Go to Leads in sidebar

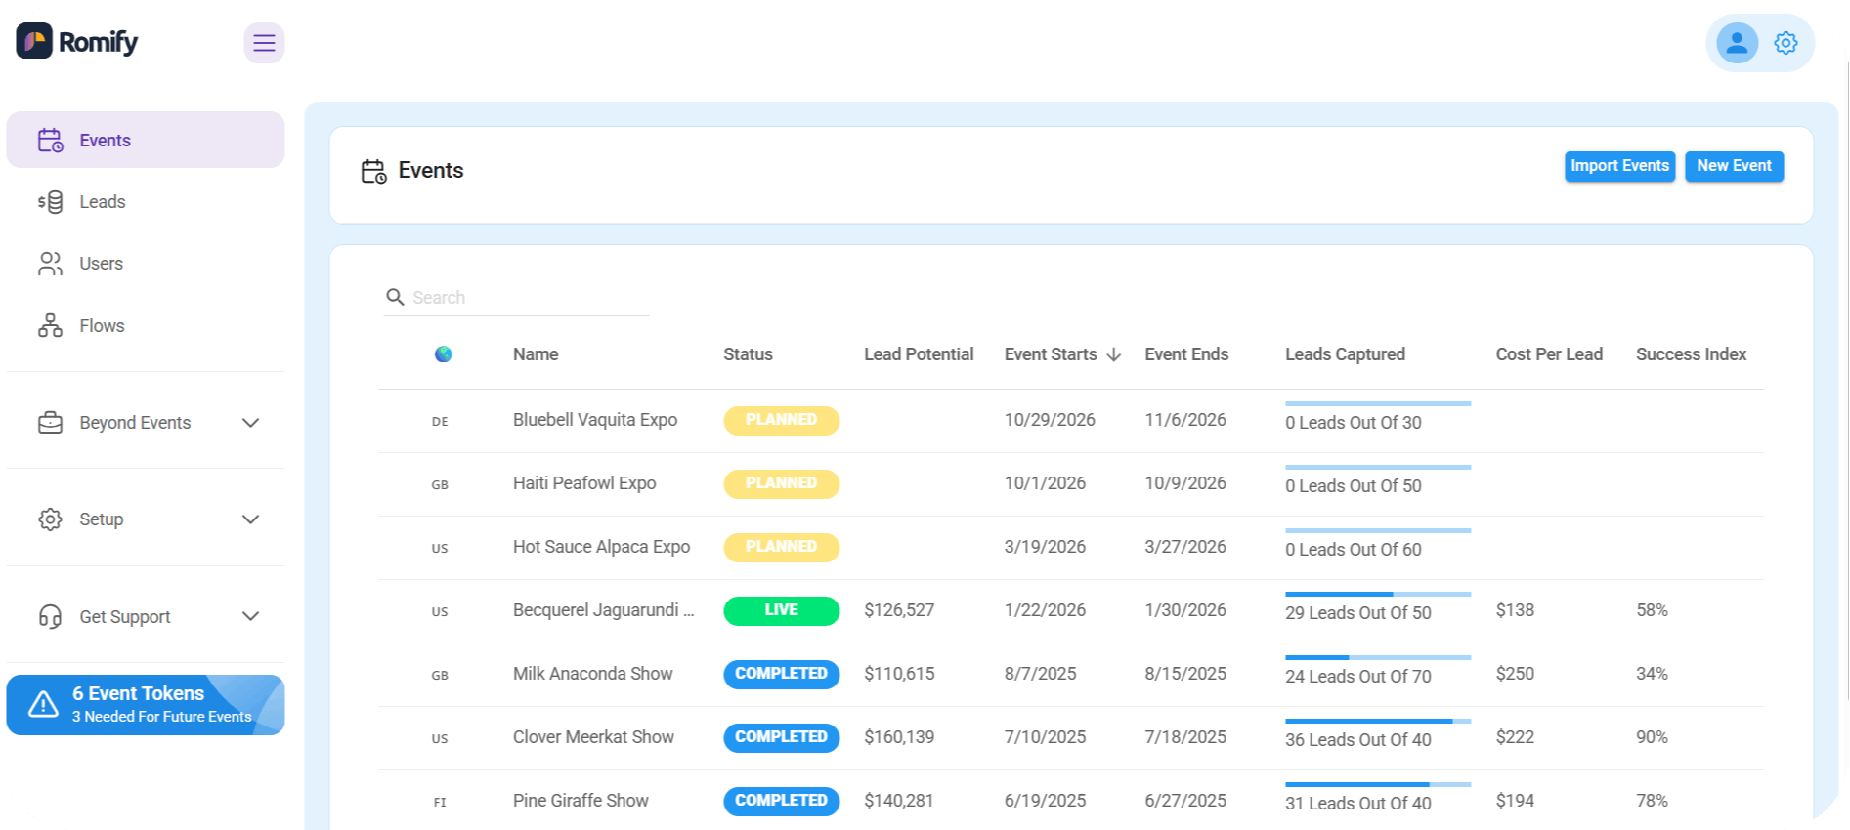tap(103, 202)
